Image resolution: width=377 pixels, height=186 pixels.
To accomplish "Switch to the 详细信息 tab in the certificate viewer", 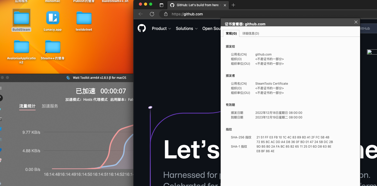I will click(x=250, y=33).
